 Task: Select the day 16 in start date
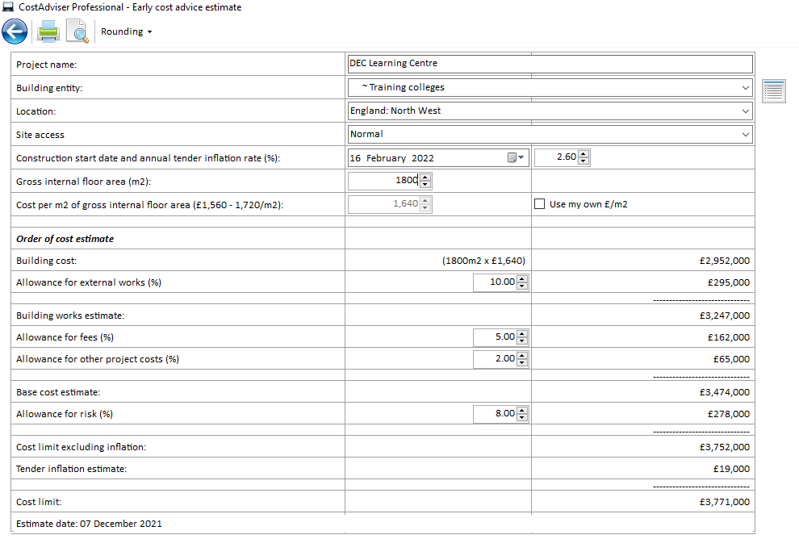coord(355,158)
